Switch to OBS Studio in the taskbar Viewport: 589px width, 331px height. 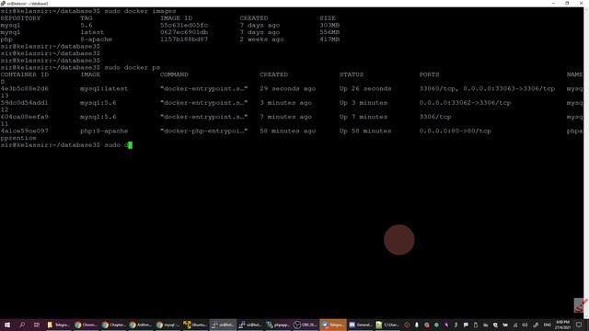(305, 325)
